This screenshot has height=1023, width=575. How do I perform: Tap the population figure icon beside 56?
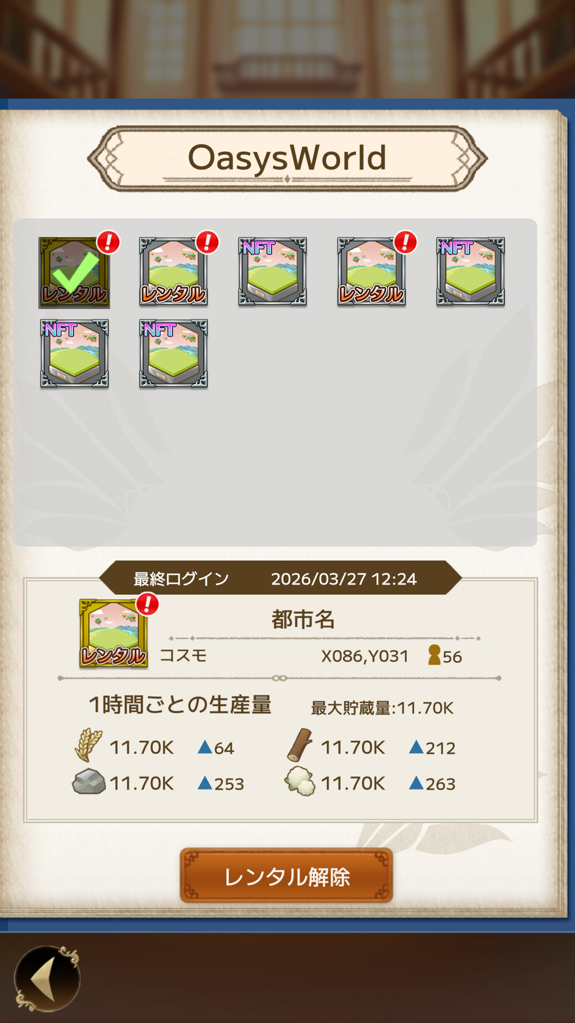click(434, 655)
